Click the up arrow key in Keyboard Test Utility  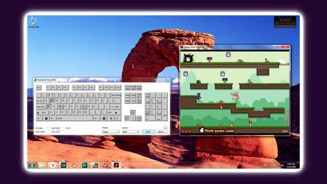coord(133,112)
